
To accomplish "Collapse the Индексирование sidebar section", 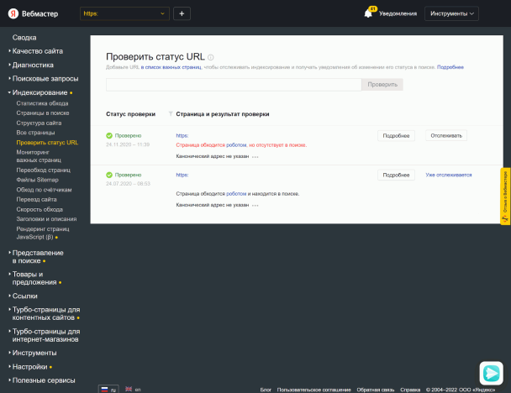I will pos(40,92).
